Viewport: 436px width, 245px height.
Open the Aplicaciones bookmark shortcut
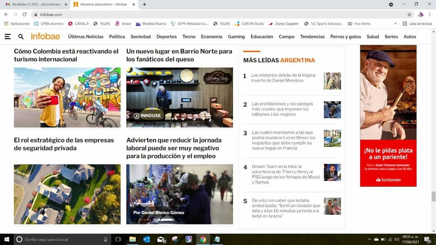pos(17,24)
